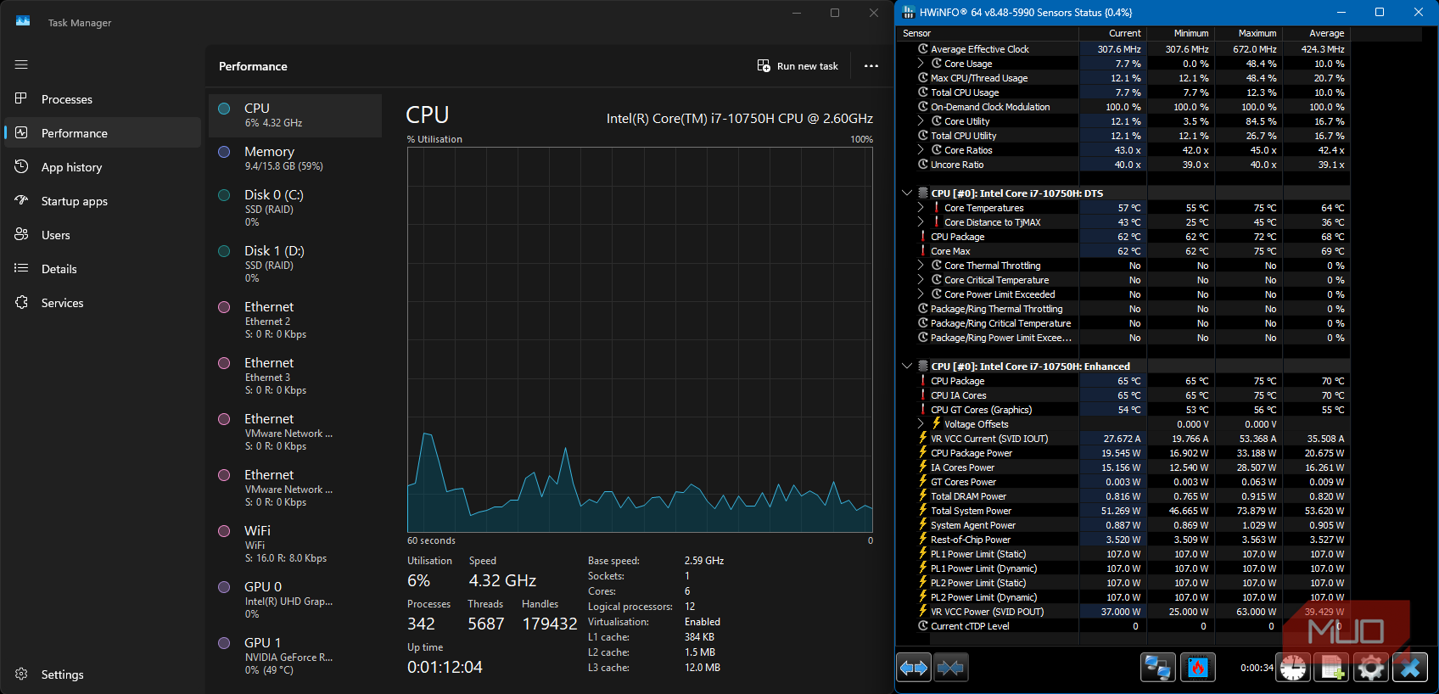Viewport: 1439px width, 694px height.
Task: Go to Processes page in Task Manager
Action: [x=103, y=99]
